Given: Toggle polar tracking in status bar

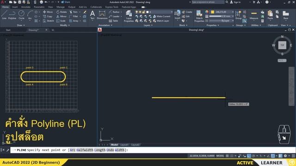Looking at the screenshot, I should (253, 156).
